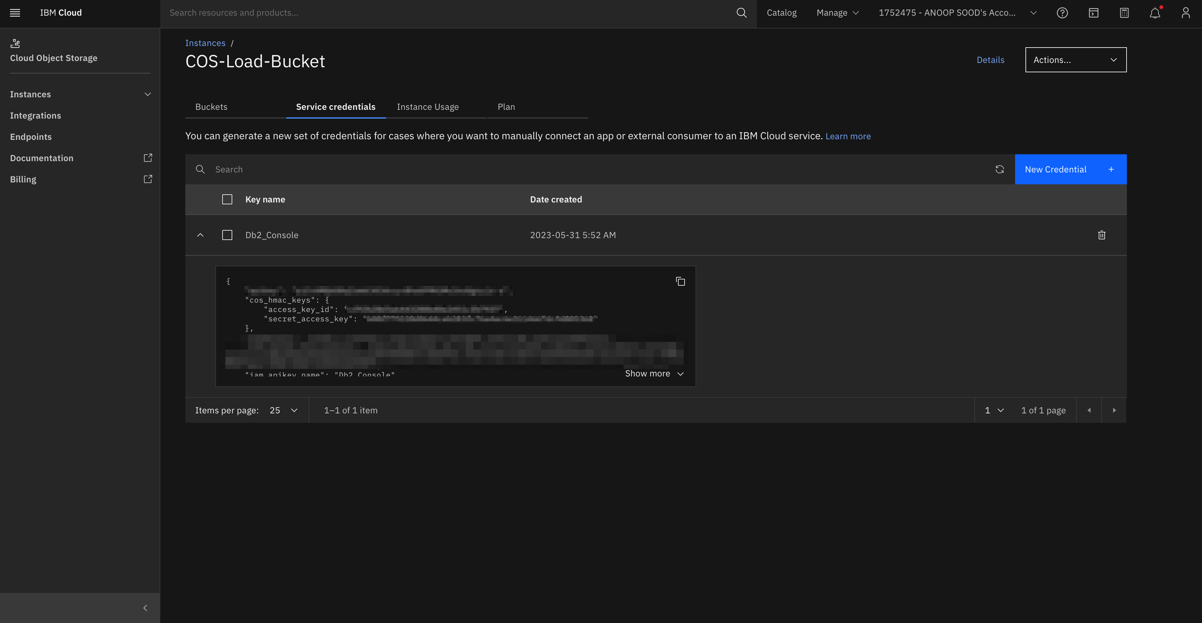Expand the Items per page dropdown
Viewport: 1202px width, 623px height.
pyautogui.click(x=283, y=410)
